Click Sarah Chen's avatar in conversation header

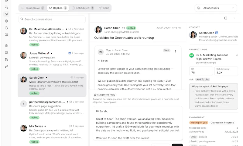click(x=98, y=30)
